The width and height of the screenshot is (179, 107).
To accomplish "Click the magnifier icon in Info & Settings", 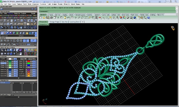I will (5, 50).
